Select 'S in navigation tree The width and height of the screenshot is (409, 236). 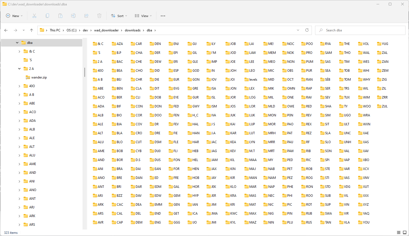(28, 60)
